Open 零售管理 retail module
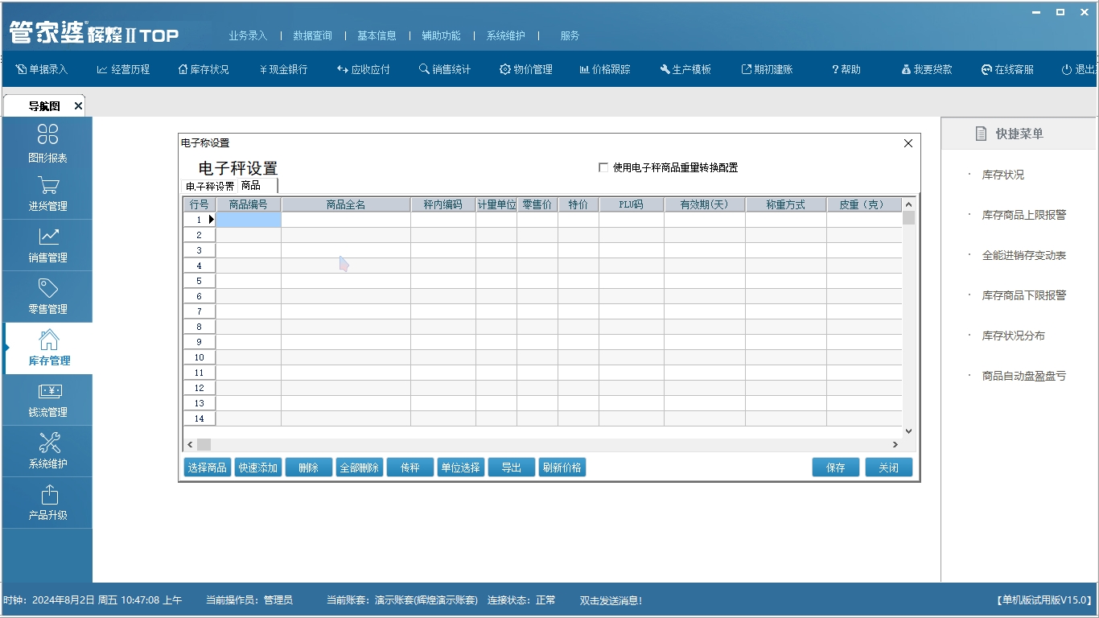The image size is (1099, 618). [47, 297]
